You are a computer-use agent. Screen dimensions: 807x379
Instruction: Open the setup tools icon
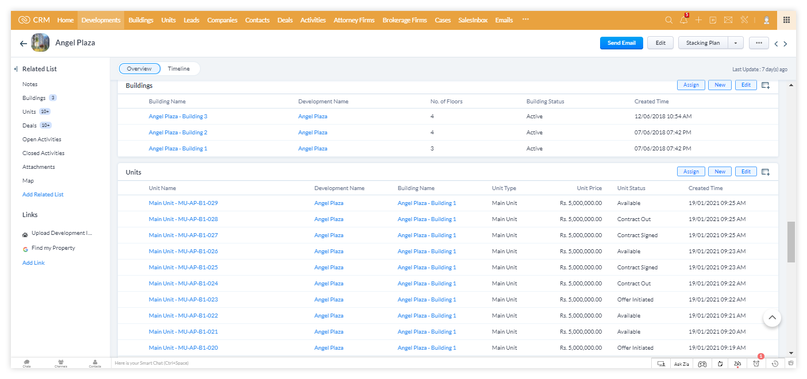click(743, 20)
